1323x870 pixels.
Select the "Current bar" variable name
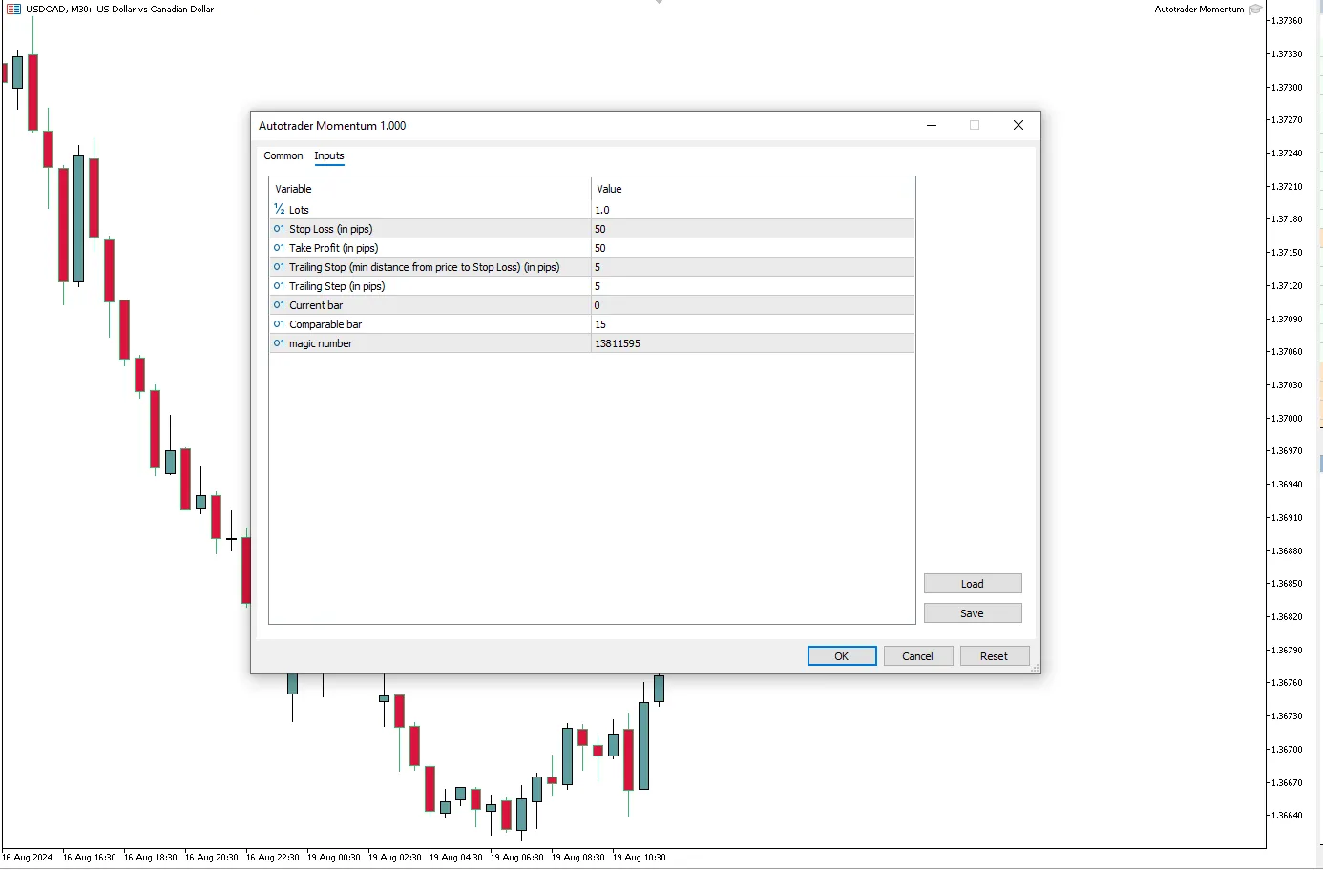point(316,305)
